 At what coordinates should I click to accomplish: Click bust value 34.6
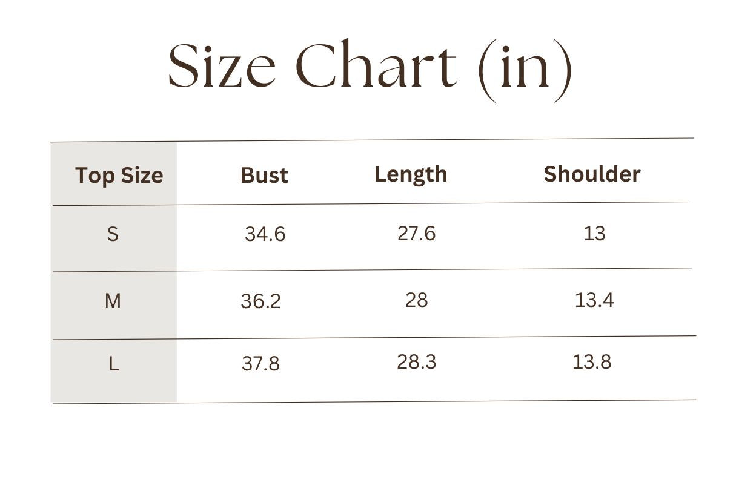pyautogui.click(x=265, y=234)
